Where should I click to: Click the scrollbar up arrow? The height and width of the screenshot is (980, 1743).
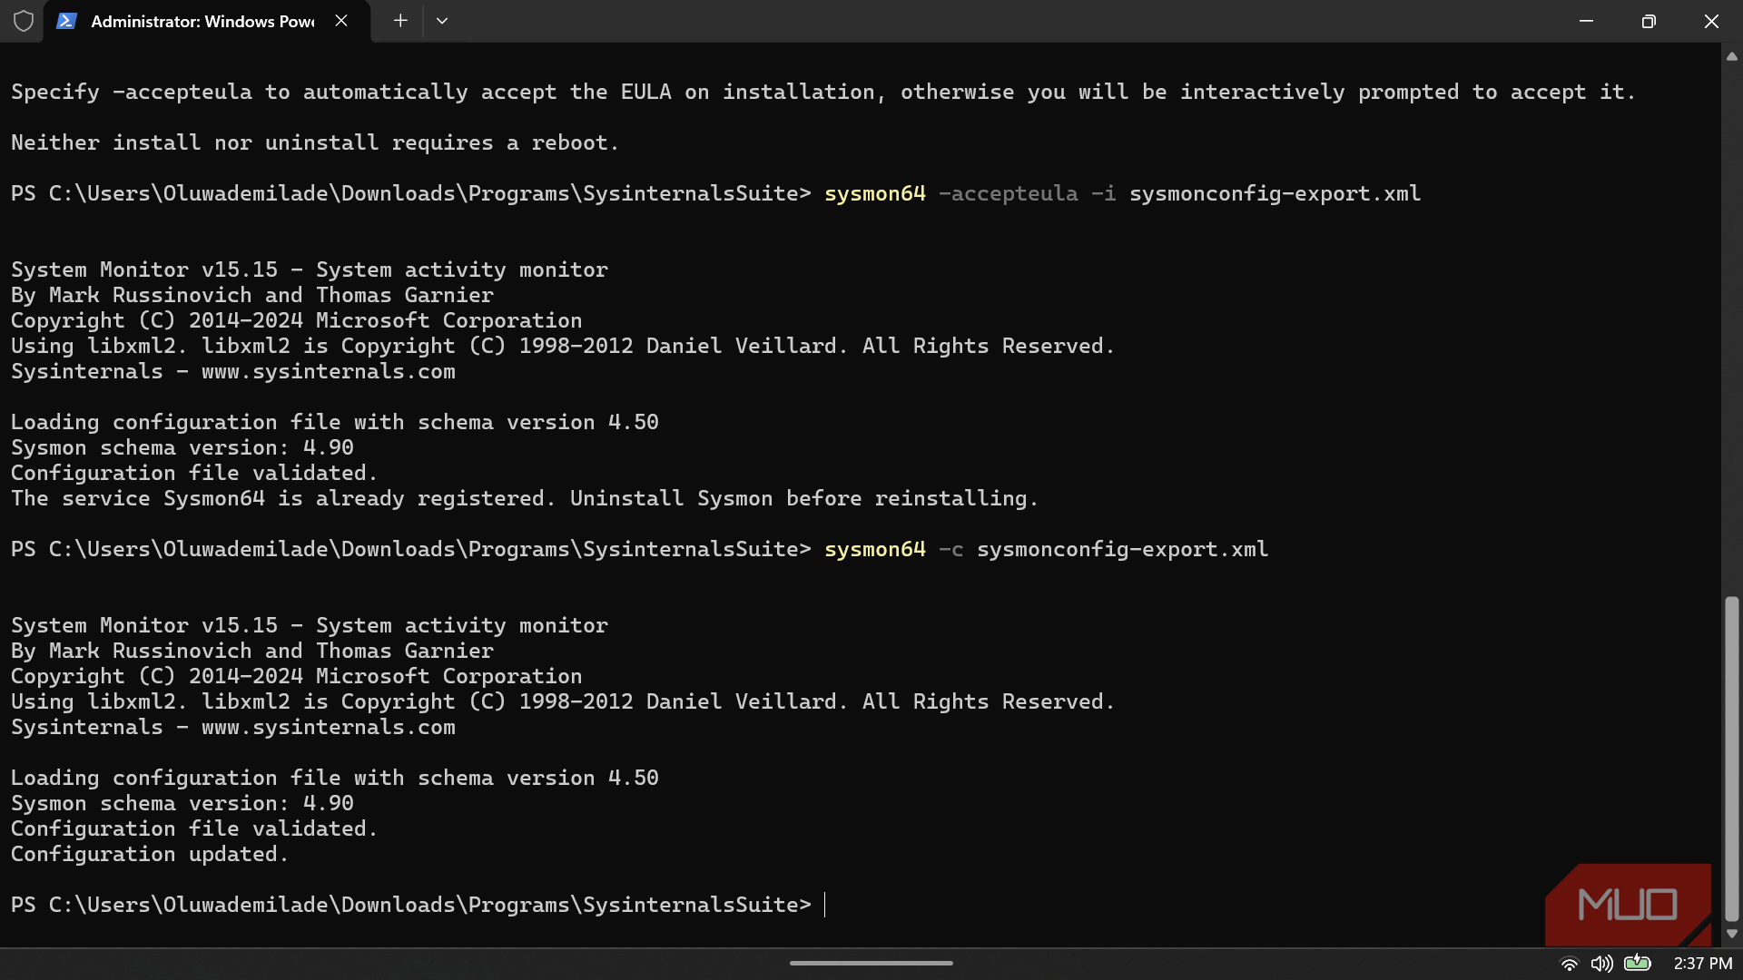[1731, 56]
